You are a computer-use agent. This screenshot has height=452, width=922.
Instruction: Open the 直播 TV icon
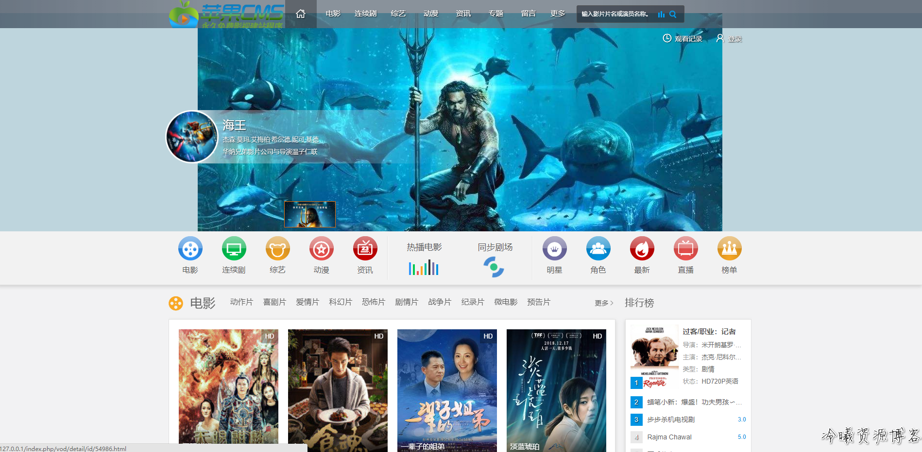pyautogui.click(x=686, y=249)
